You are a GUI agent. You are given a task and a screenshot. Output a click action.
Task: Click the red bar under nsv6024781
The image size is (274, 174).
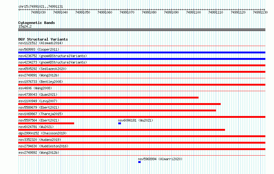[x=122, y=130]
